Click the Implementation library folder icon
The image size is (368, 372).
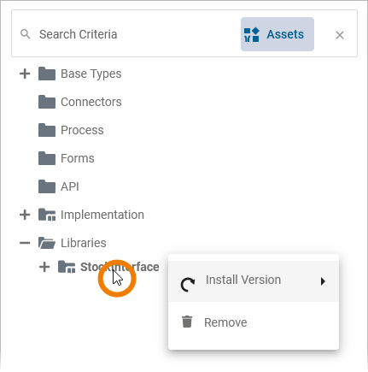click(47, 215)
